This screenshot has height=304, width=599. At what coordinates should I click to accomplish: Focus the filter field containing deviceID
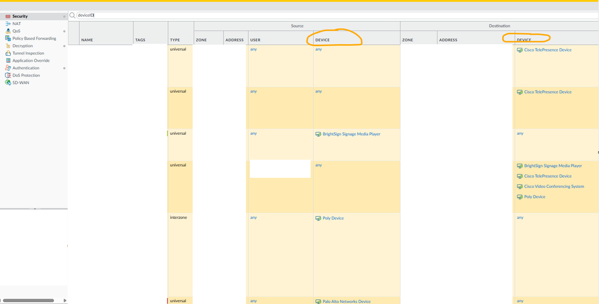(336, 15)
